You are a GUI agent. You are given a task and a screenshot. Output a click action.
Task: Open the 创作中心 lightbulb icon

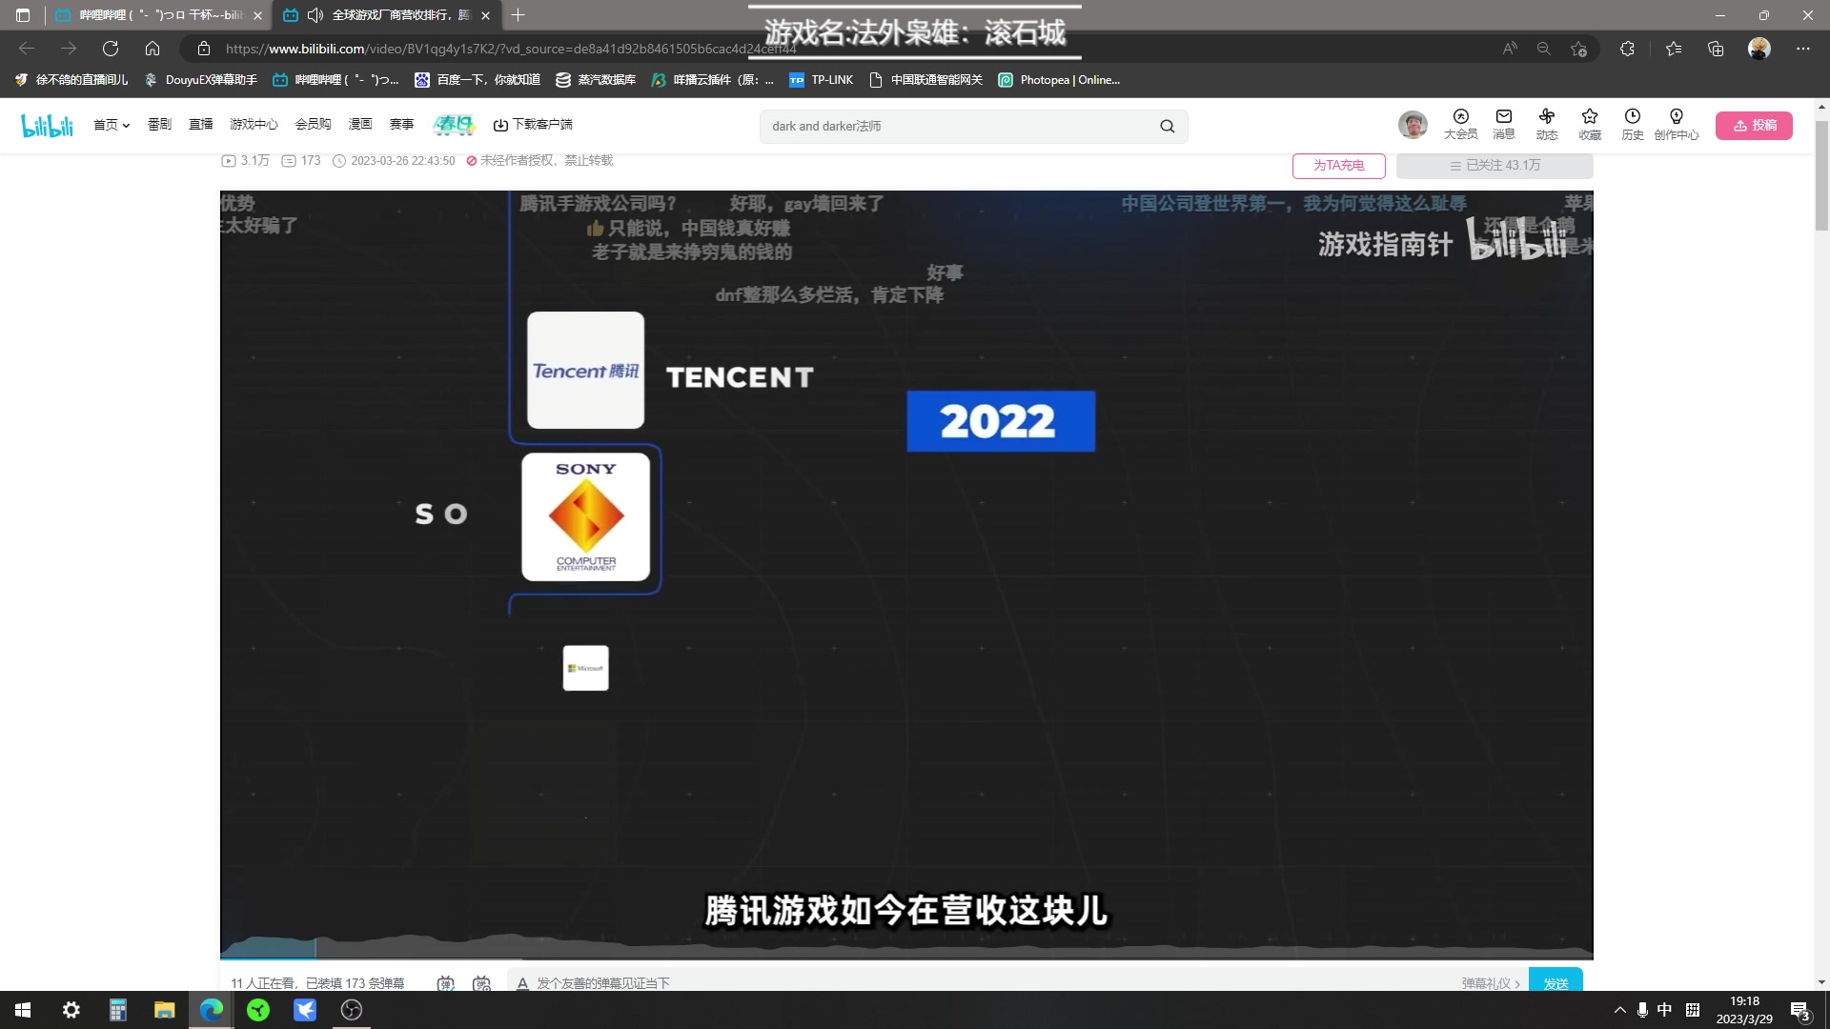(1677, 124)
